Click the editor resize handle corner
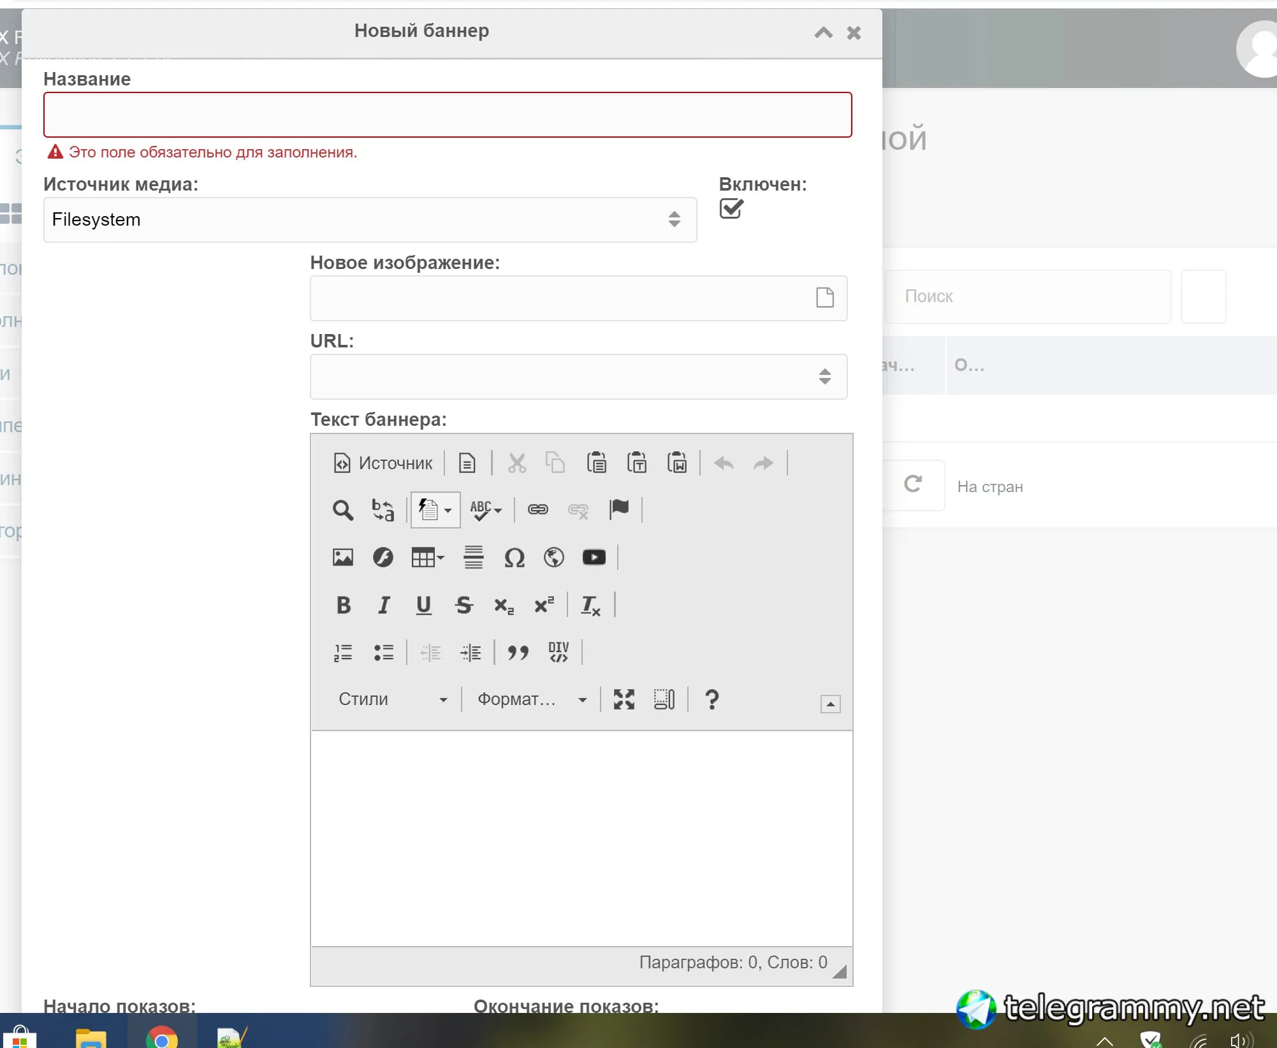Screen dimensions: 1277x1048 coord(840,972)
